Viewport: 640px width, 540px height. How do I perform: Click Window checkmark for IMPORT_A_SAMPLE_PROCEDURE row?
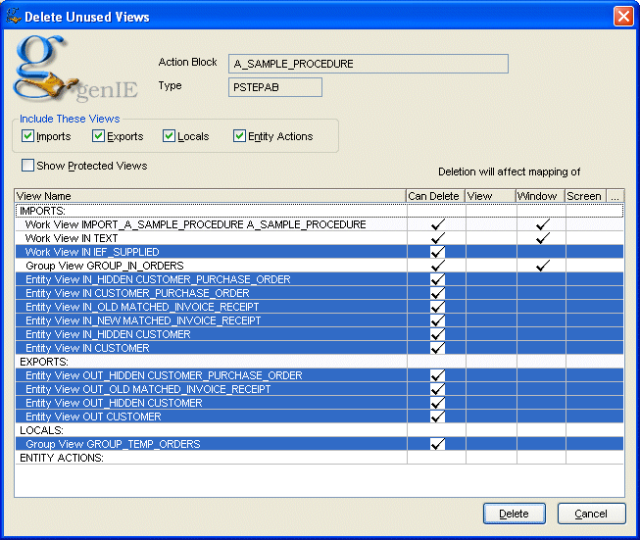[x=542, y=224]
